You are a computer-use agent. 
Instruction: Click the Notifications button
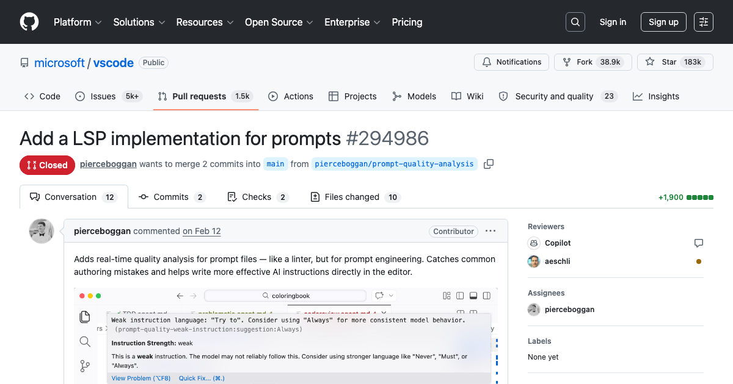coord(511,62)
